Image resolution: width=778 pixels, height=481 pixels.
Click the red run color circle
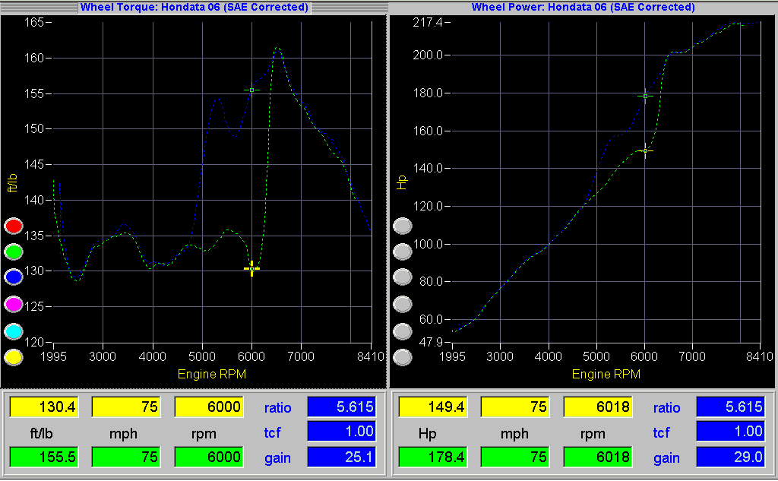14,226
